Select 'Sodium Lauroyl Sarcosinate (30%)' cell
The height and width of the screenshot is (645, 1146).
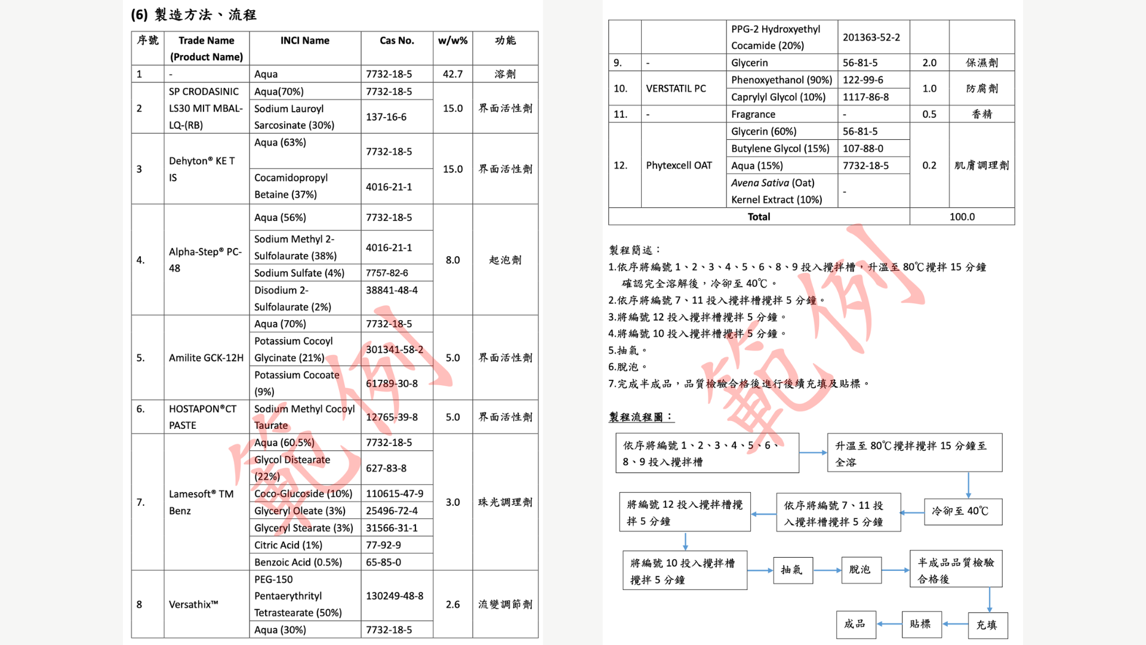(305, 117)
